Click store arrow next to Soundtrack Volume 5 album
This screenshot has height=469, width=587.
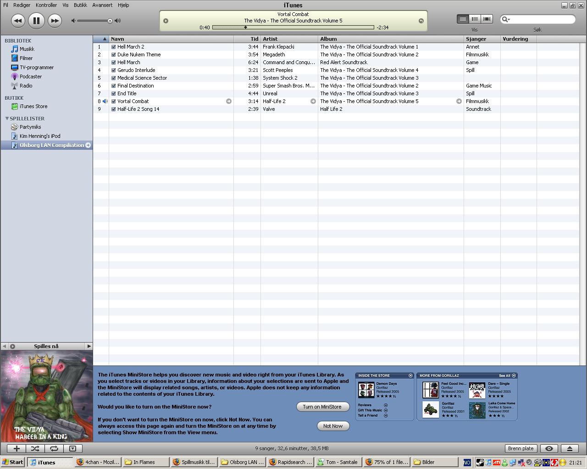tap(459, 101)
